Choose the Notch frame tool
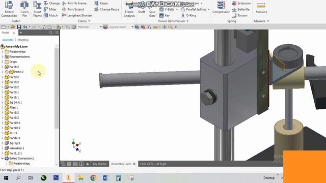 pos(51,15)
